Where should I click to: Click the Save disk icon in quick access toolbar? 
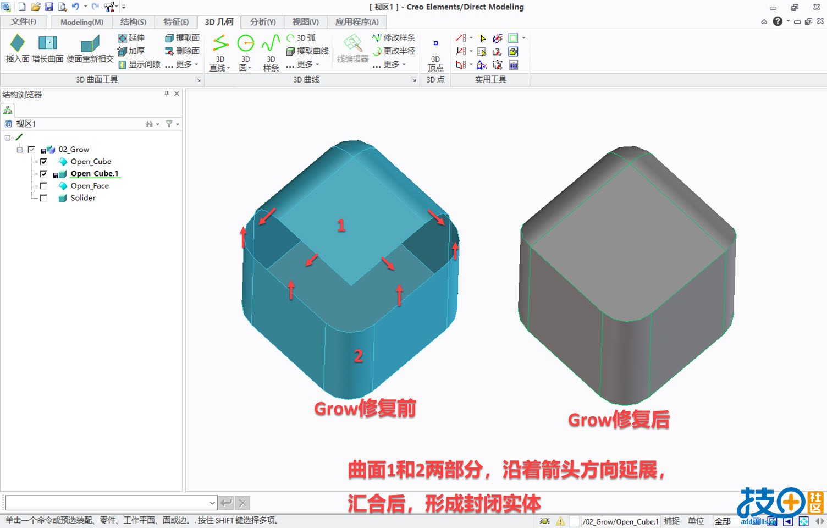[x=49, y=7]
